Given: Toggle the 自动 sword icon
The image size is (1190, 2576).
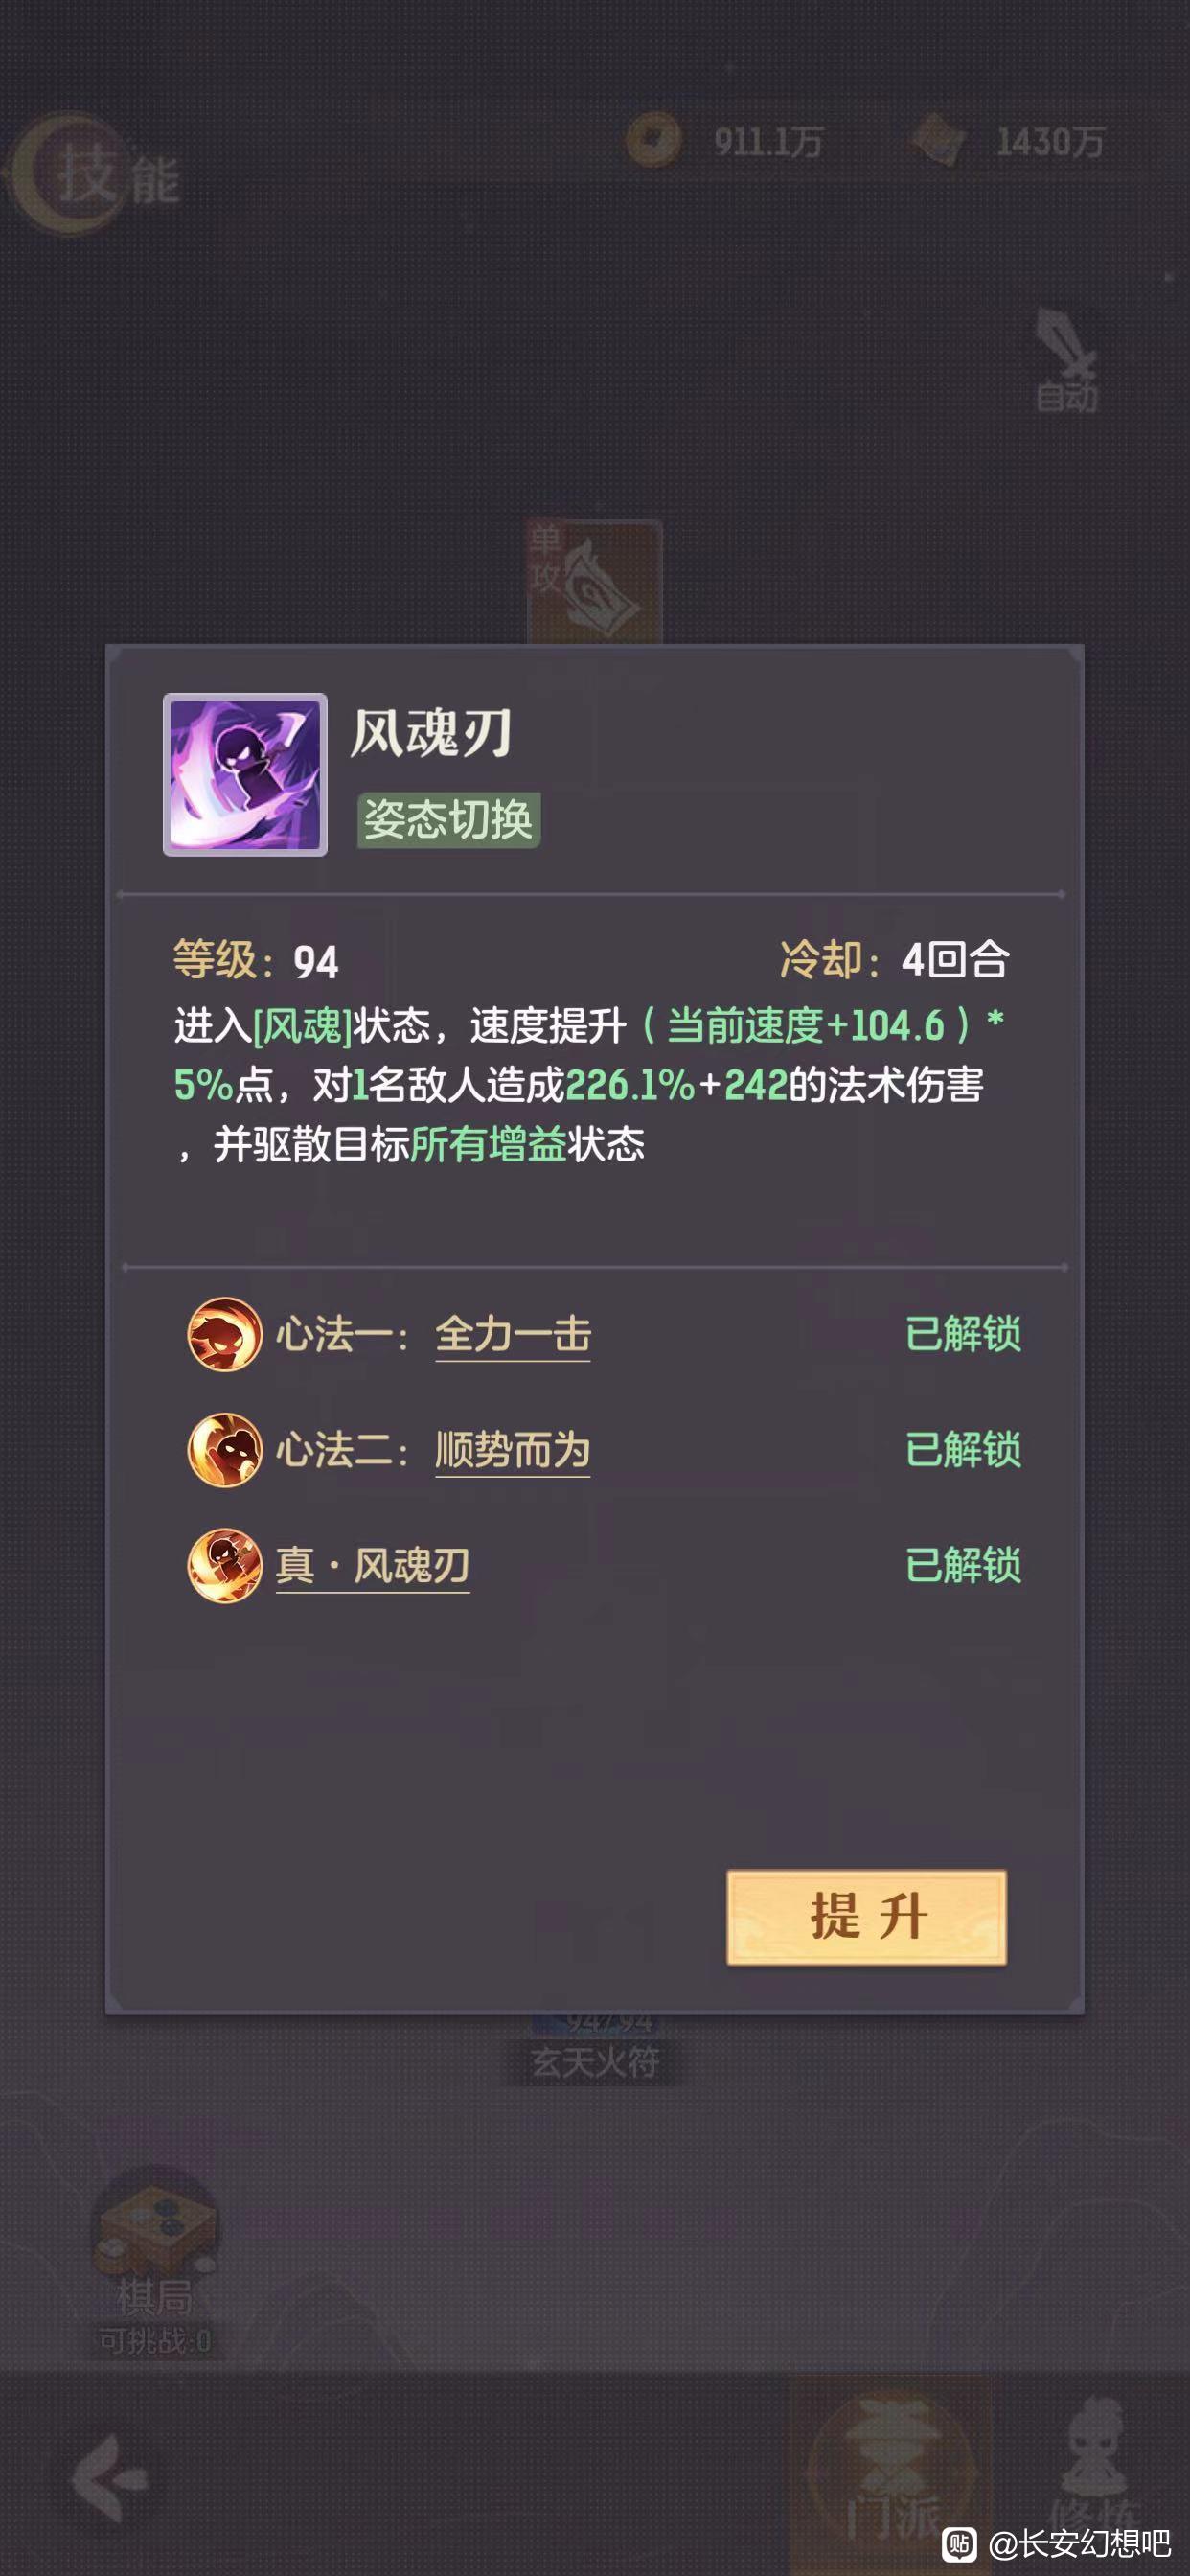Looking at the screenshot, I should (x=1066, y=360).
